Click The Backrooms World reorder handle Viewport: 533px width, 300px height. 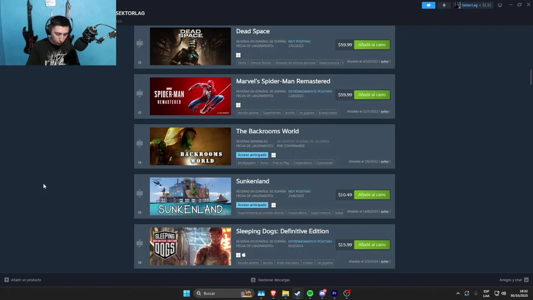pyautogui.click(x=139, y=143)
